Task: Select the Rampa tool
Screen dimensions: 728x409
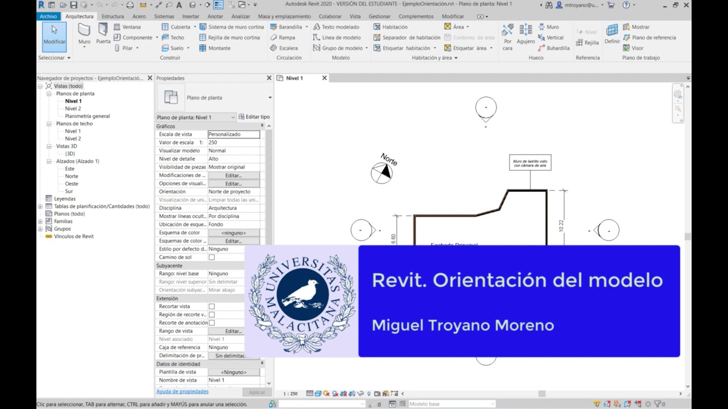Action: pyautogui.click(x=282, y=37)
